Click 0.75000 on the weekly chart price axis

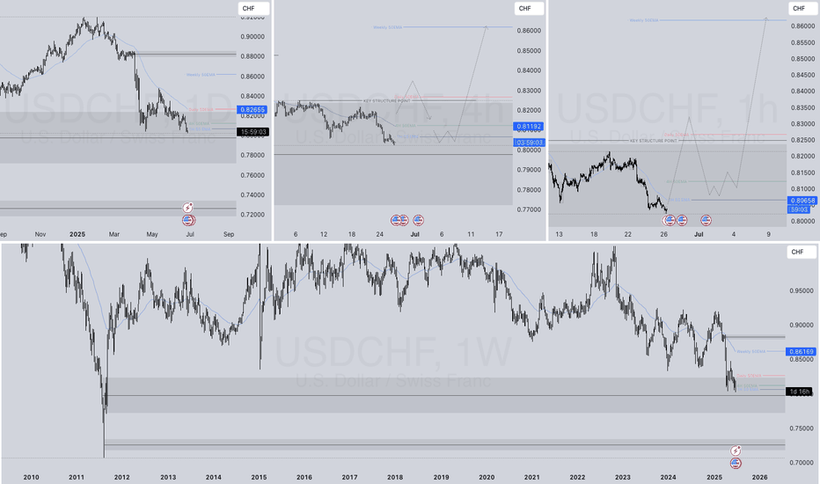pyautogui.click(x=801, y=429)
